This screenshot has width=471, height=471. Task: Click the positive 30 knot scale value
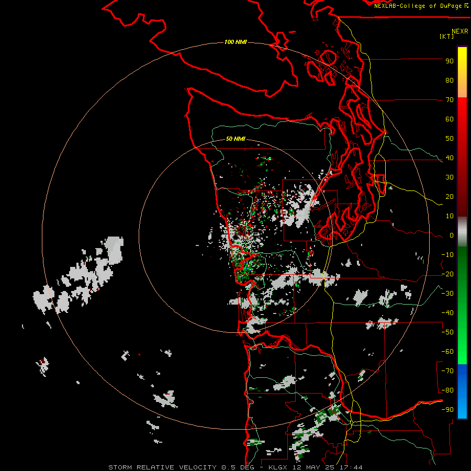(x=450, y=177)
